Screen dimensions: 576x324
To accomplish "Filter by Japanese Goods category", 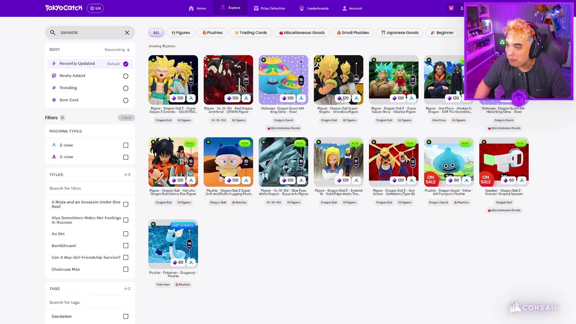I will pyautogui.click(x=400, y=32).
